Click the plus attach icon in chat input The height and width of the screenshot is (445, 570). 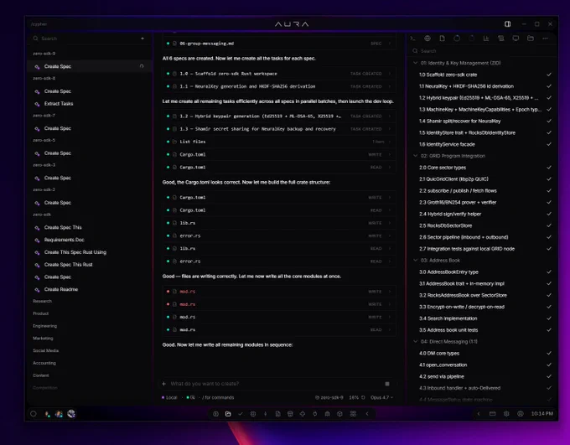pos(164,384)
